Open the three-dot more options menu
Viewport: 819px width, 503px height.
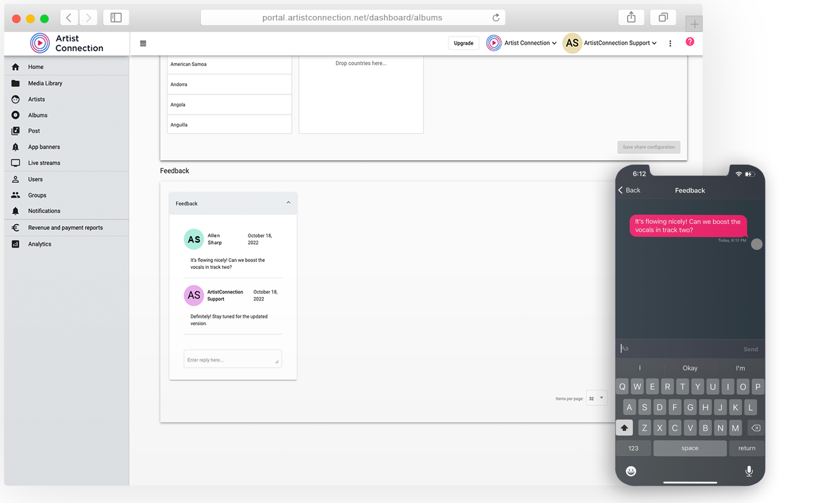(x=670, y=43)
